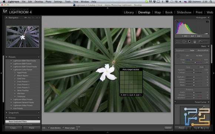Image resolution: width=215 pixels, height=134 pixels.
Task: Adjust the Exposure slider handle
Action: [x=194, y=70]
